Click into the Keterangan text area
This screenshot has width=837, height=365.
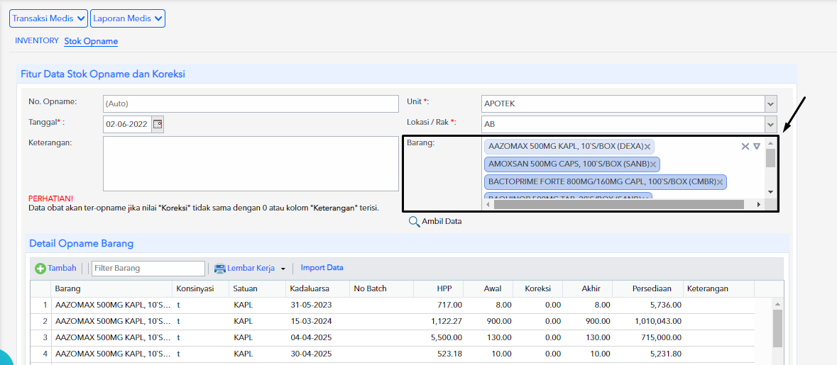[x=251, y=164]
